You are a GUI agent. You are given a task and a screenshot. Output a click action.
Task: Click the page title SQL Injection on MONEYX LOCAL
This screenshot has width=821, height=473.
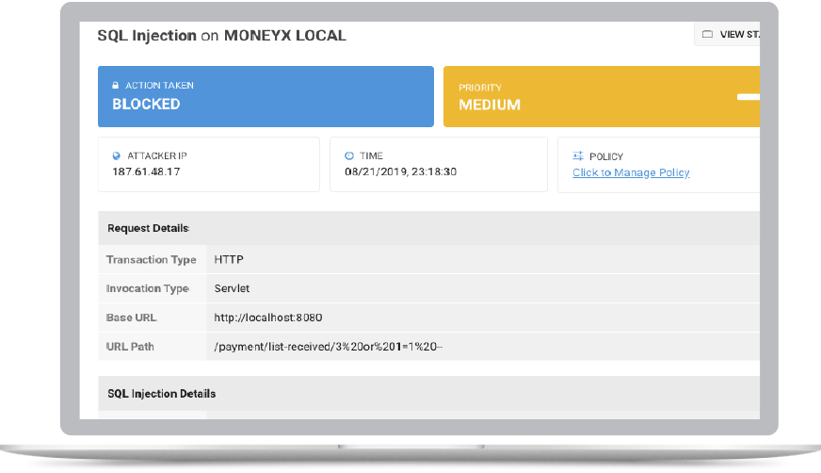222,36
